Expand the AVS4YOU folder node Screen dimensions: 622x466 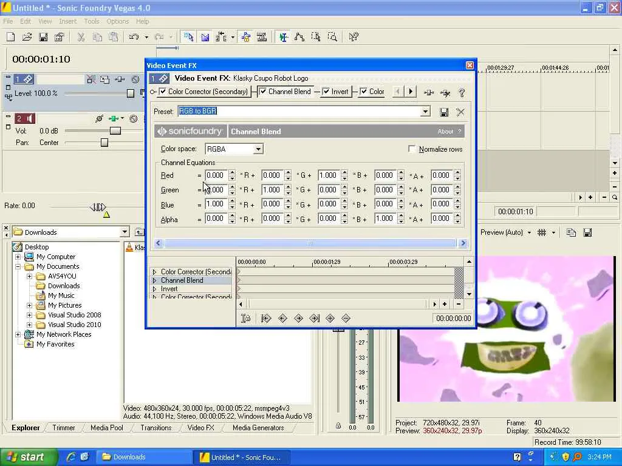pyautogui.click(x=29, y=276)
